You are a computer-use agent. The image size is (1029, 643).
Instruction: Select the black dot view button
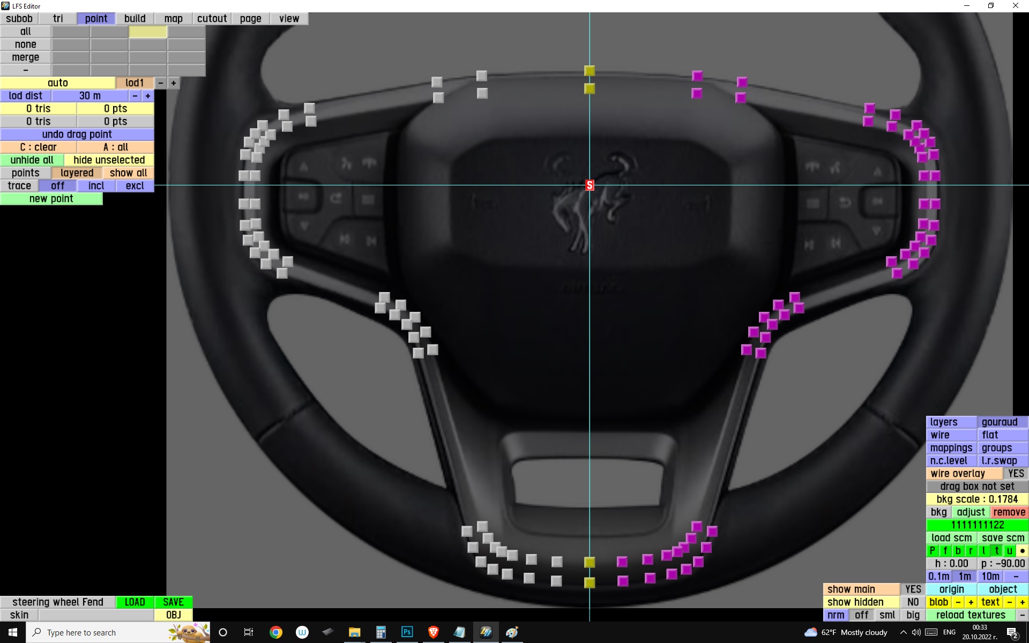pos(1022,551)
